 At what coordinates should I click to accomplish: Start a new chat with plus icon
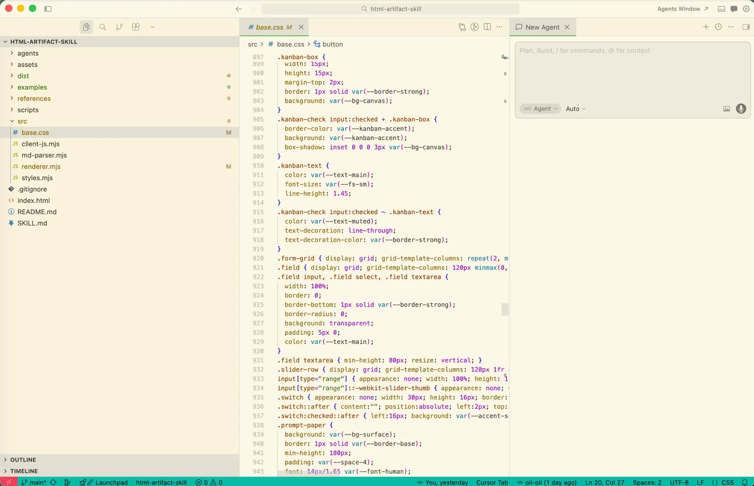(x=706, y=27)
